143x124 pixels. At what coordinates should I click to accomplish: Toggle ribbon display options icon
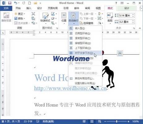(122, 3)
